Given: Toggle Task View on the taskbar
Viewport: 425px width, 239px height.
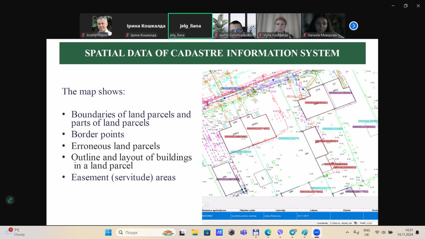Looking at the screenshot, I should 182,232.
